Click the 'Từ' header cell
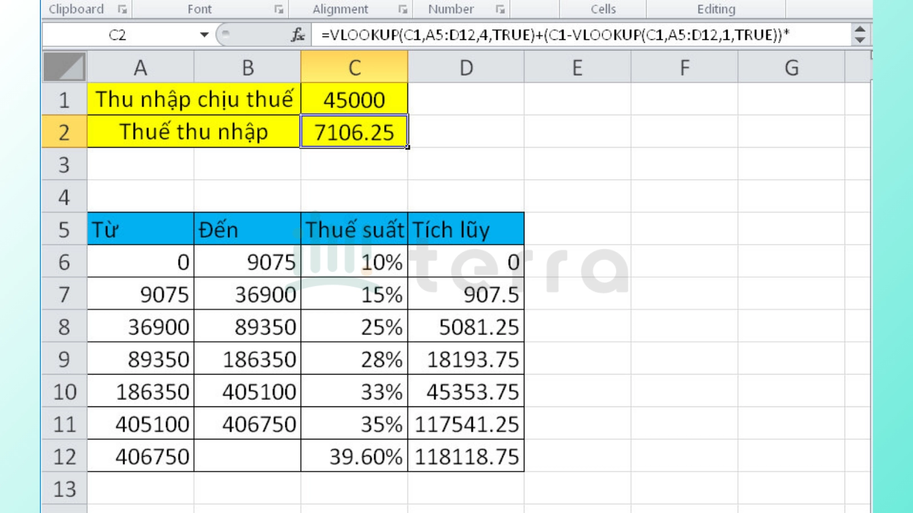 (x=140, y=229)
